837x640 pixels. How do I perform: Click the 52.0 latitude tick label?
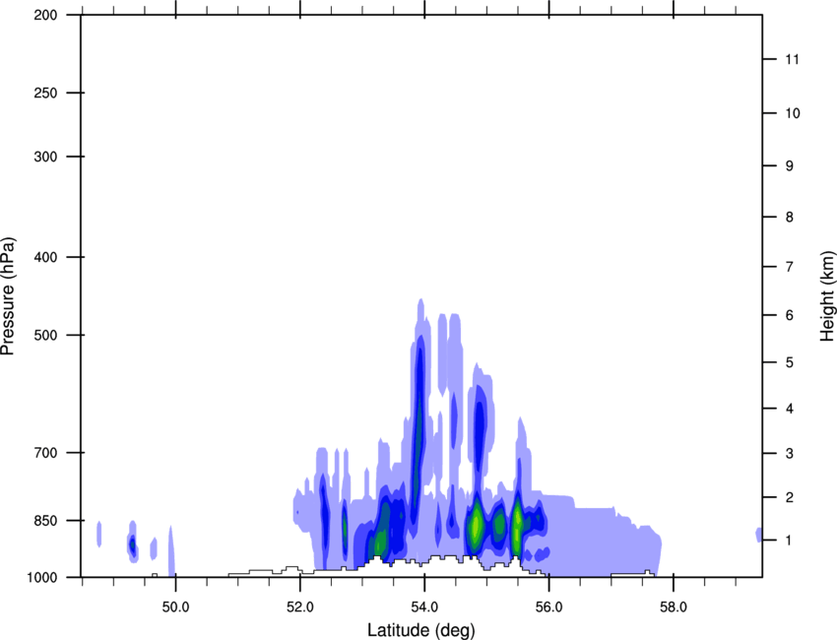(x=300, y=608)
